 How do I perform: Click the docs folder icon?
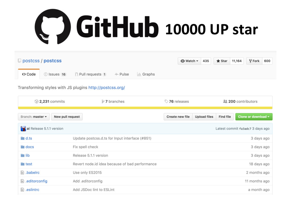[22, 147]
